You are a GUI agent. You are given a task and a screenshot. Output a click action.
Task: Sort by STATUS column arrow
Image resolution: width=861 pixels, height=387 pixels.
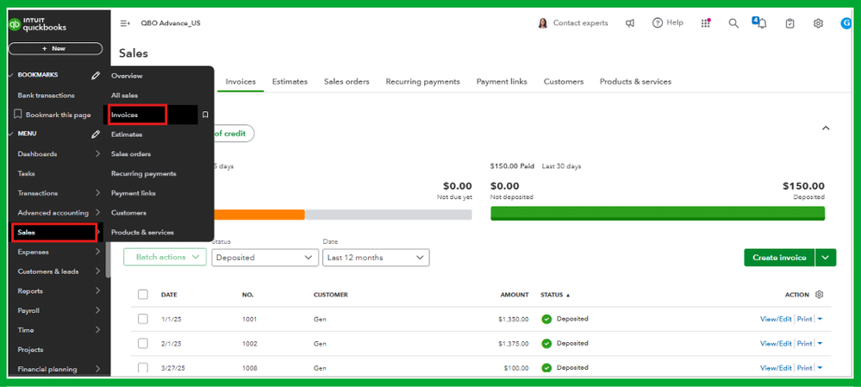[568, 295]
